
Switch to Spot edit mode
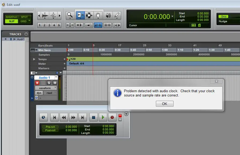click(24, 17)
